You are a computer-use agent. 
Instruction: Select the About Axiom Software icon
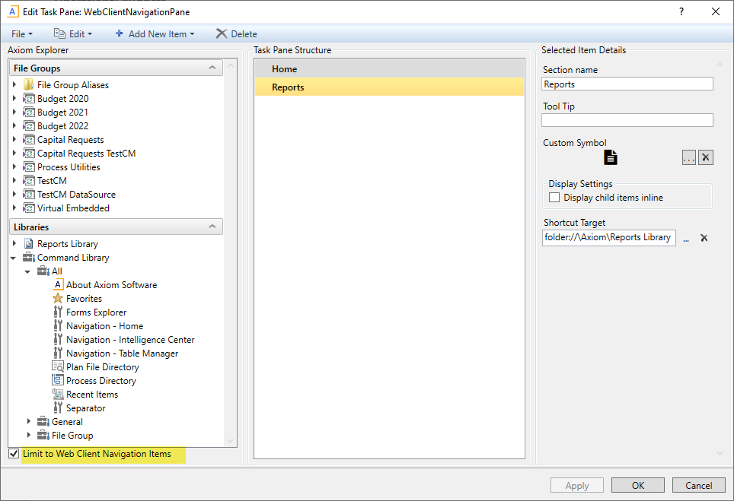(x=58, y=285)
